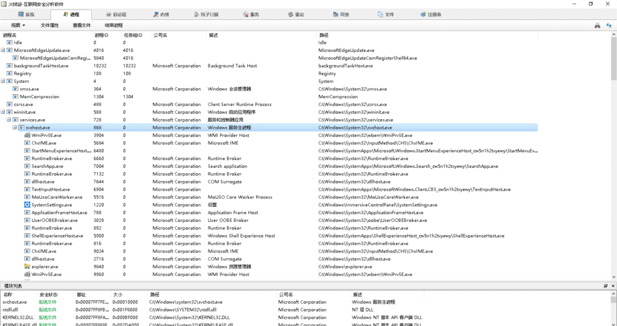Select ChsIME.exe with PID 9024
617x326 pixels.
(269, 251)
